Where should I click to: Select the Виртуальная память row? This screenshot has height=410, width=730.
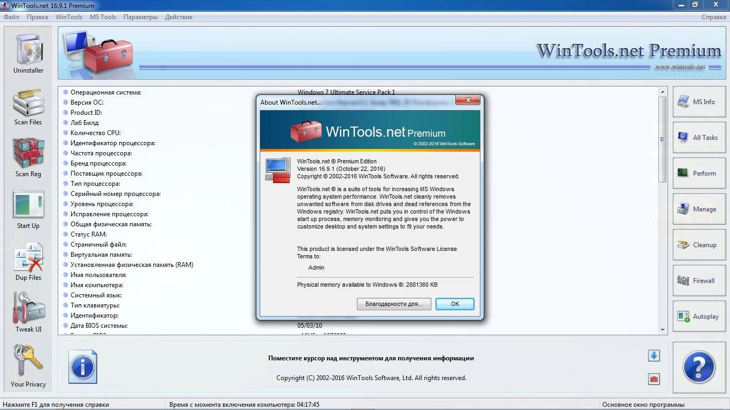pyautogui.click(x=359, y=255)
